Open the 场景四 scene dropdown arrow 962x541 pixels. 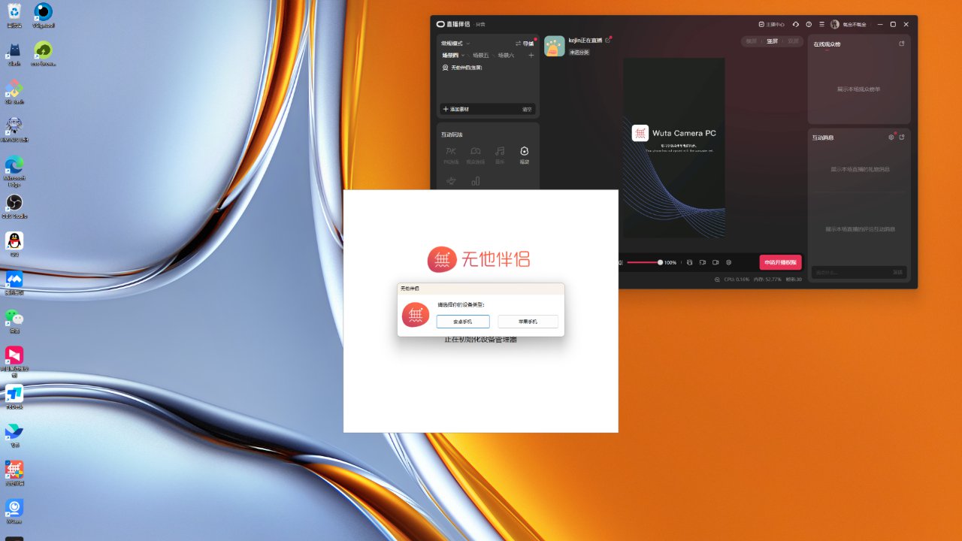(x=463, y=56)
